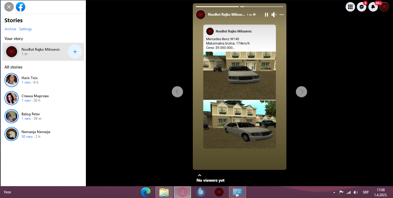Add to your story plus button

[75, 52]
